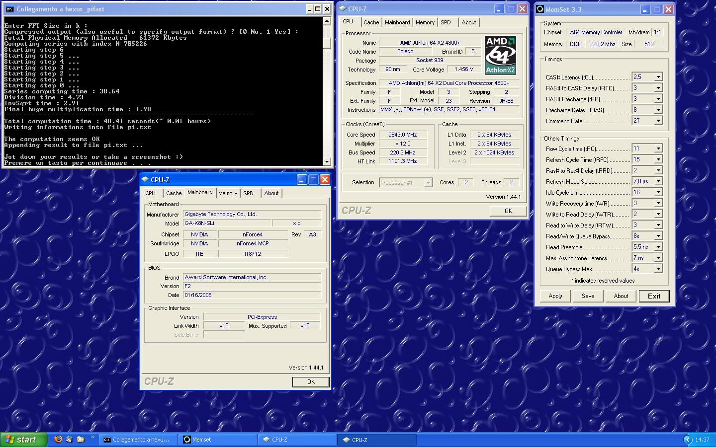Open the RAS# Precharge (tRP) dropdown
716x447 pixels.
(658, 99)
